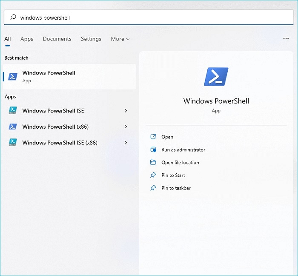Click the Windows PowerShell title in preview pane
Image resolution: width=298 pixels, height=276 pixels.
coord(216,101)
